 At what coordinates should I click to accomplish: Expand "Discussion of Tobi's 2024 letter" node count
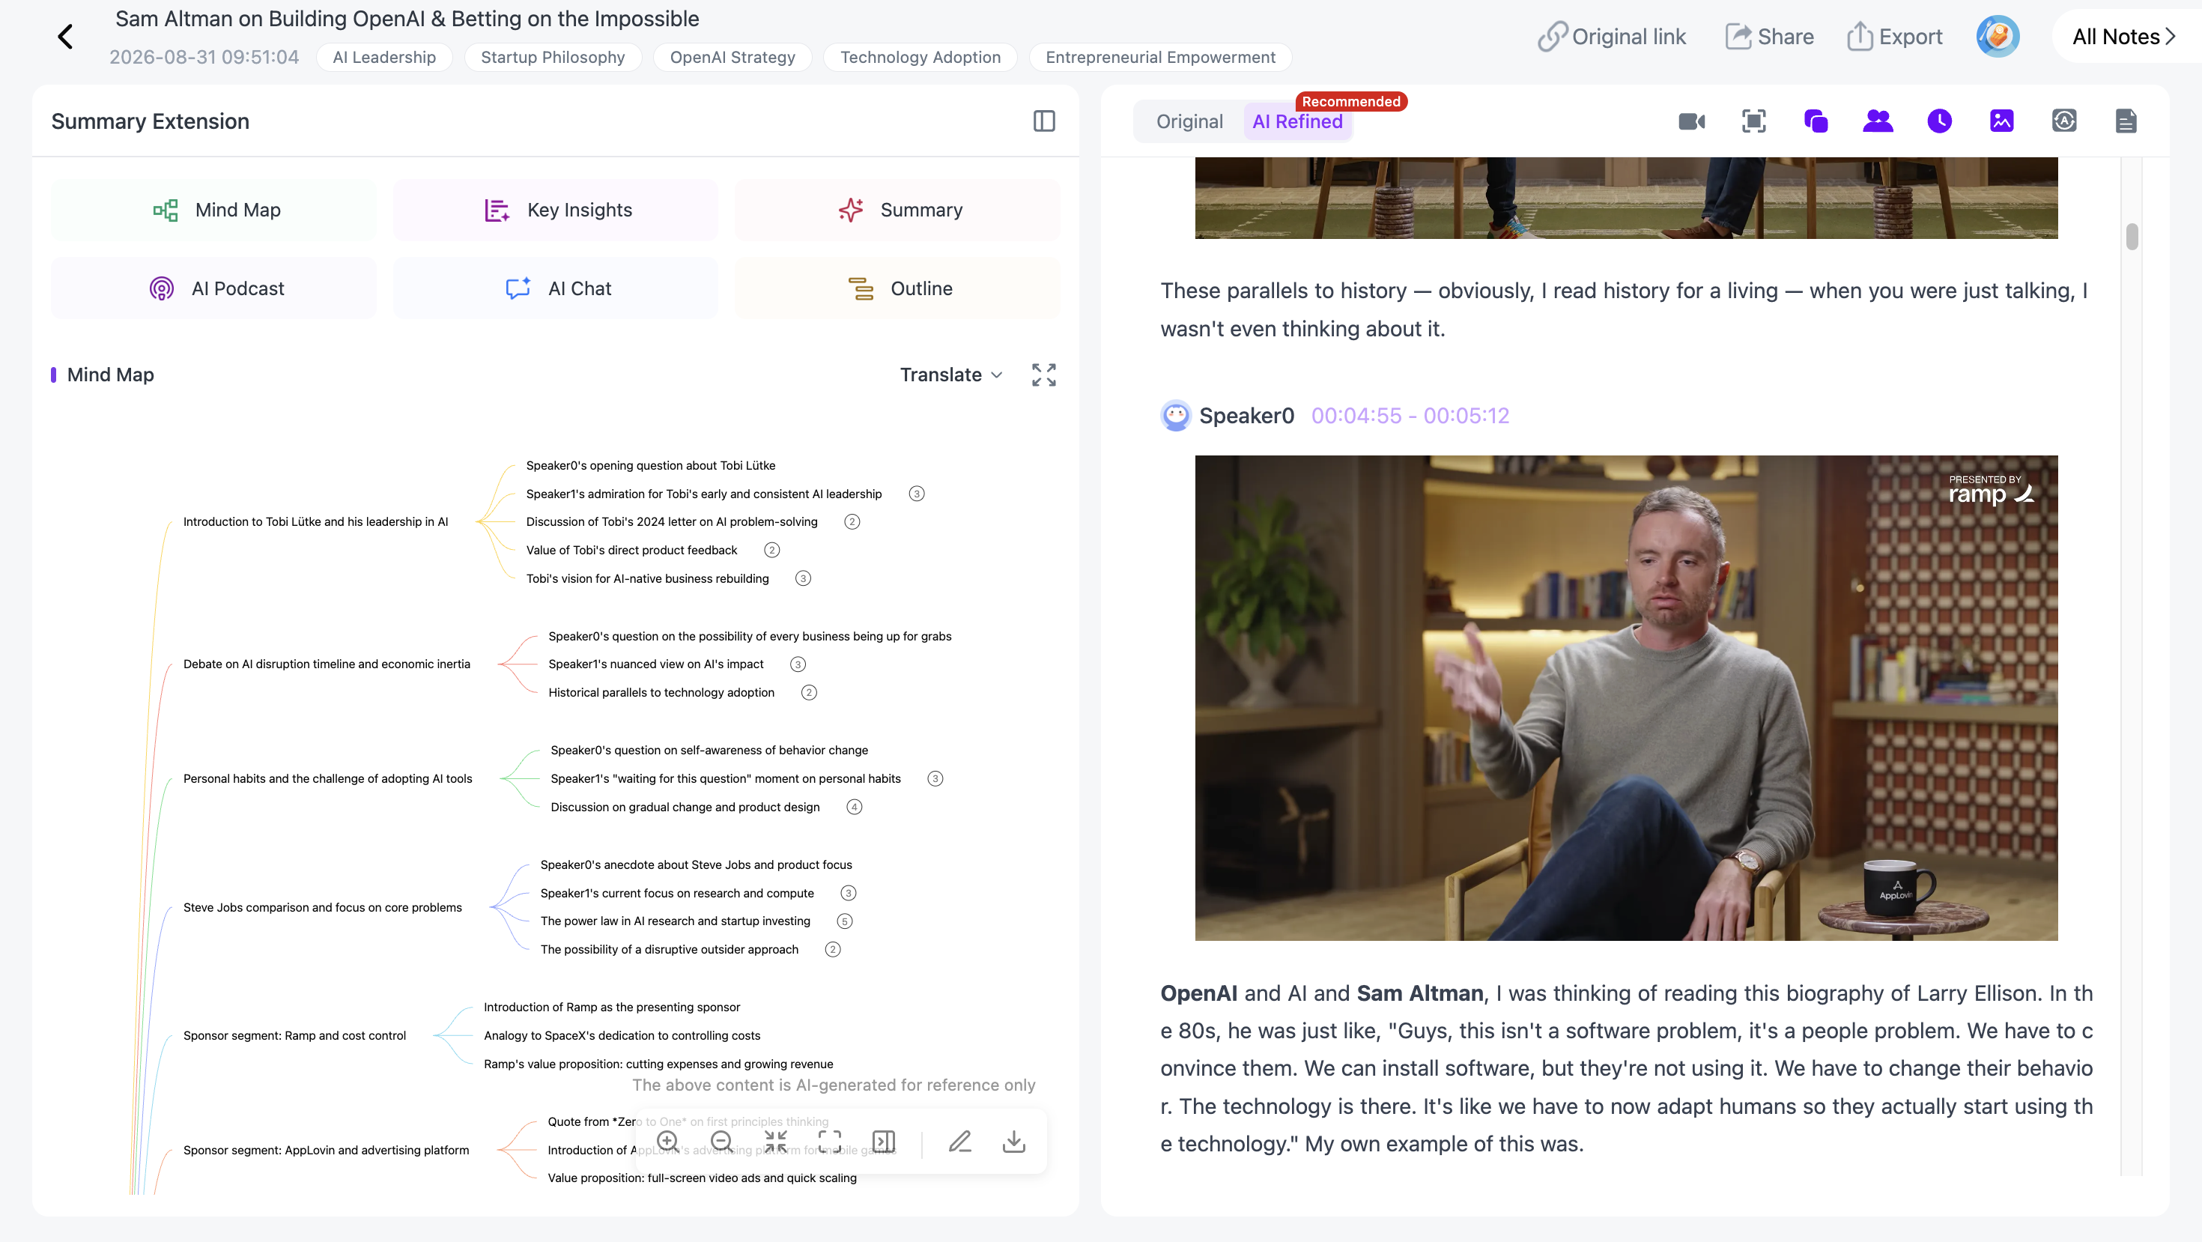click(852, 522)
